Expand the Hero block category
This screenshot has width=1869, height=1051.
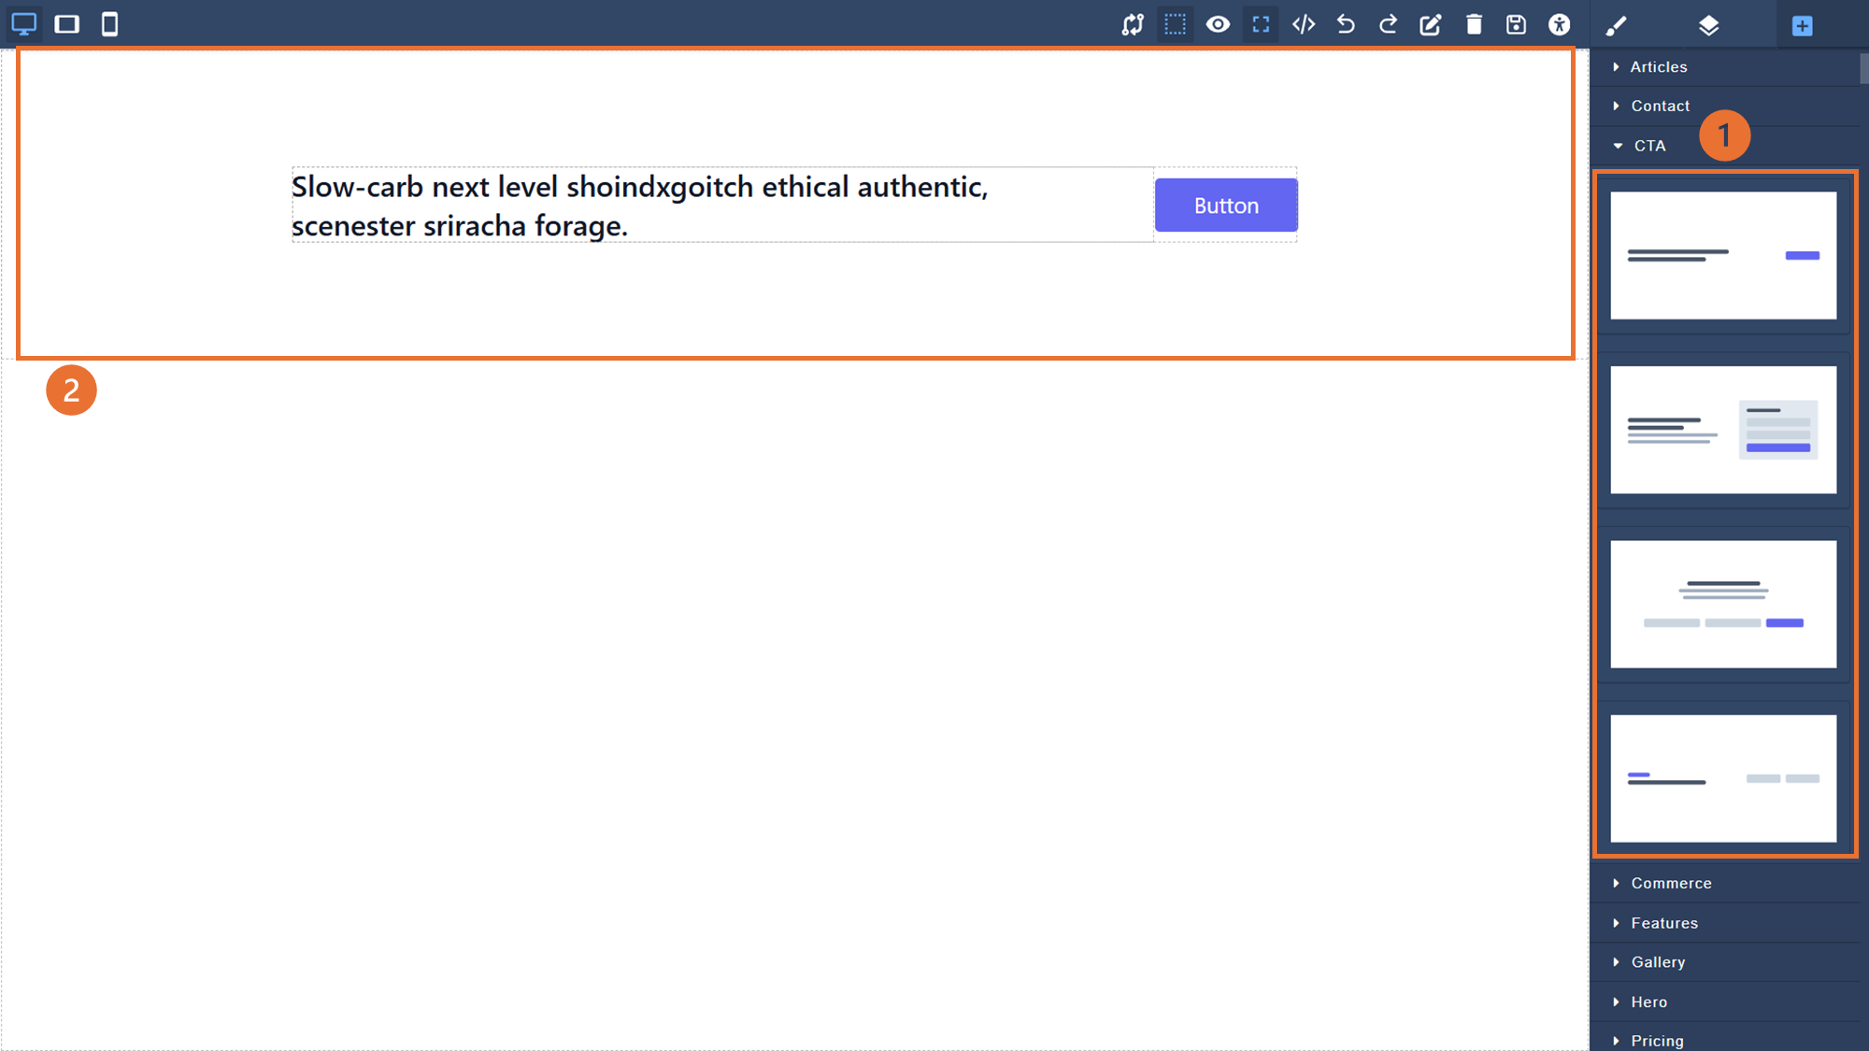tap(1648, 1001)
